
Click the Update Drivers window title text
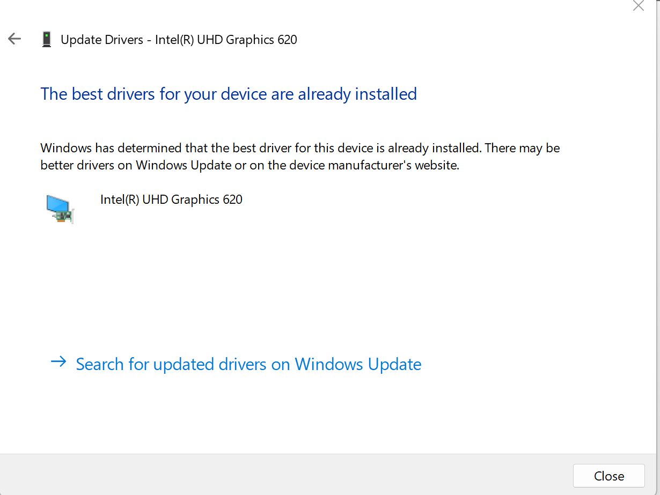(179, 40)
